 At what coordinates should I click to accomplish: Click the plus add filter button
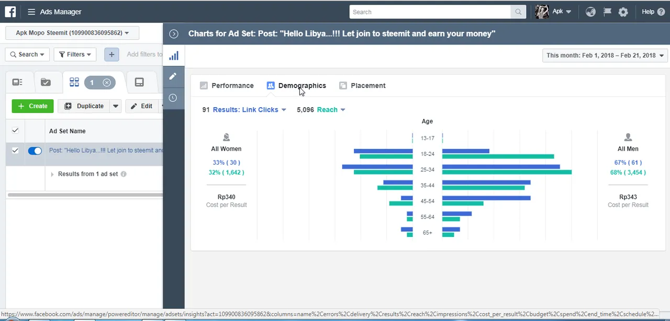[111, 54]
